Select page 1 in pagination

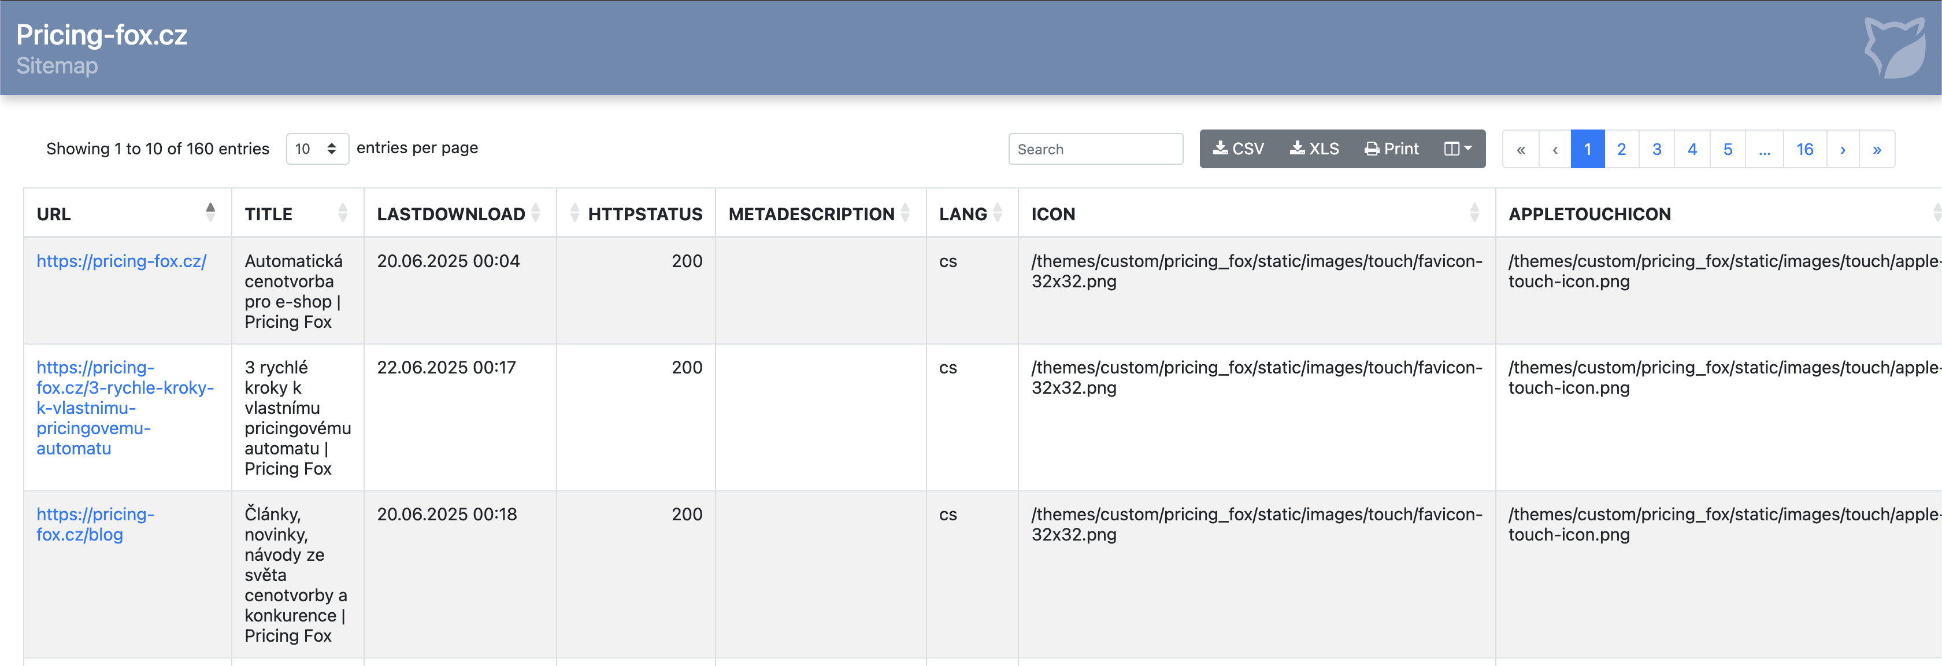tap(1587, 149)
